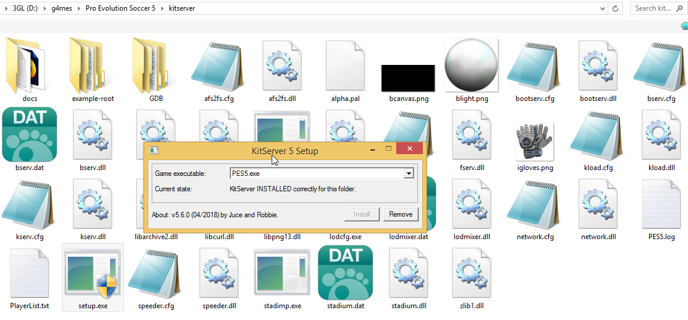The height and width of the screenshot is (320, 688).
Task: Select the bootserv.dll file icon
Action: coord(598,66)
